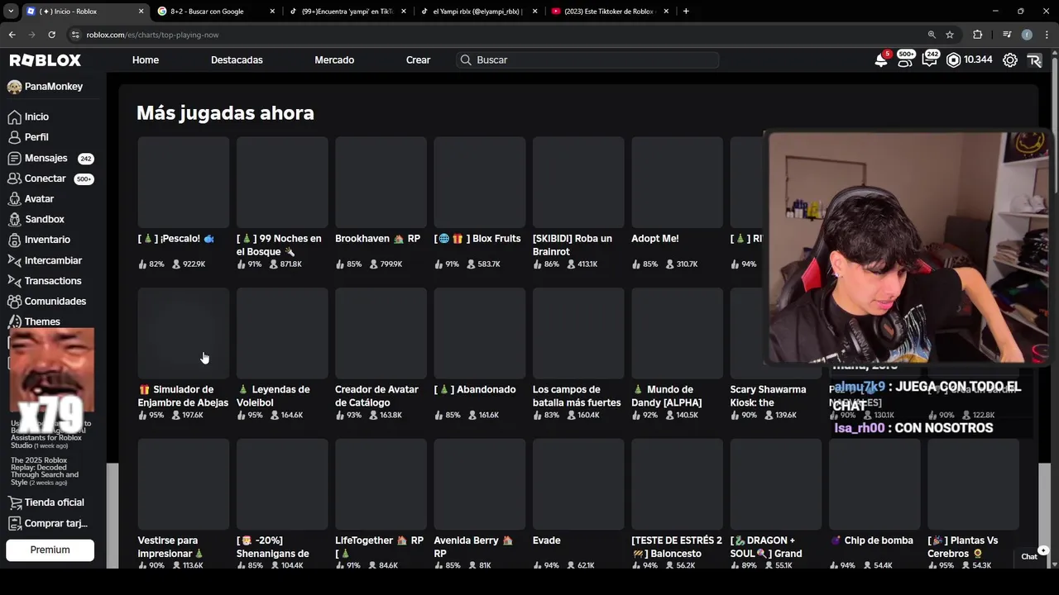Image resolution: width=1059 pixels, height=595 pixels.
Task: Click the Buscar search field
Action: coord(587,60)
